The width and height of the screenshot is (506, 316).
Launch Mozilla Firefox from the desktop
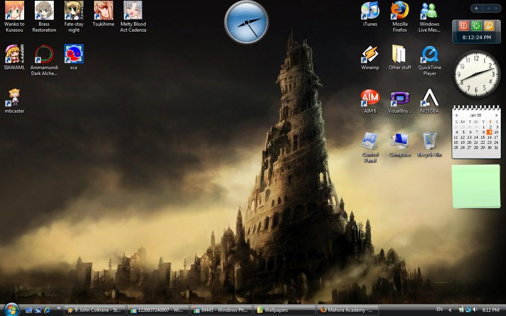click(400, 11)
